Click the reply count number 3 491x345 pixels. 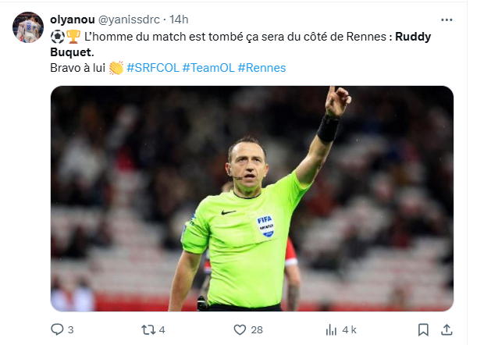(71, 330)
